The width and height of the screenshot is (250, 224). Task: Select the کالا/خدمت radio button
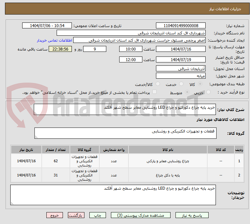point(158,84)
